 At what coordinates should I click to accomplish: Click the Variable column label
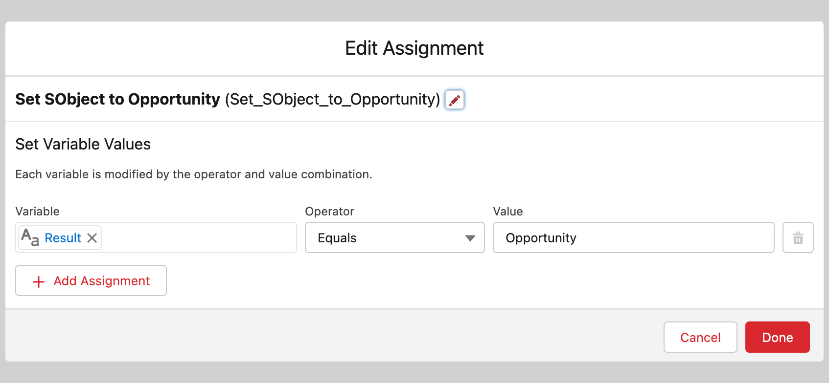(x=37, y=212)
